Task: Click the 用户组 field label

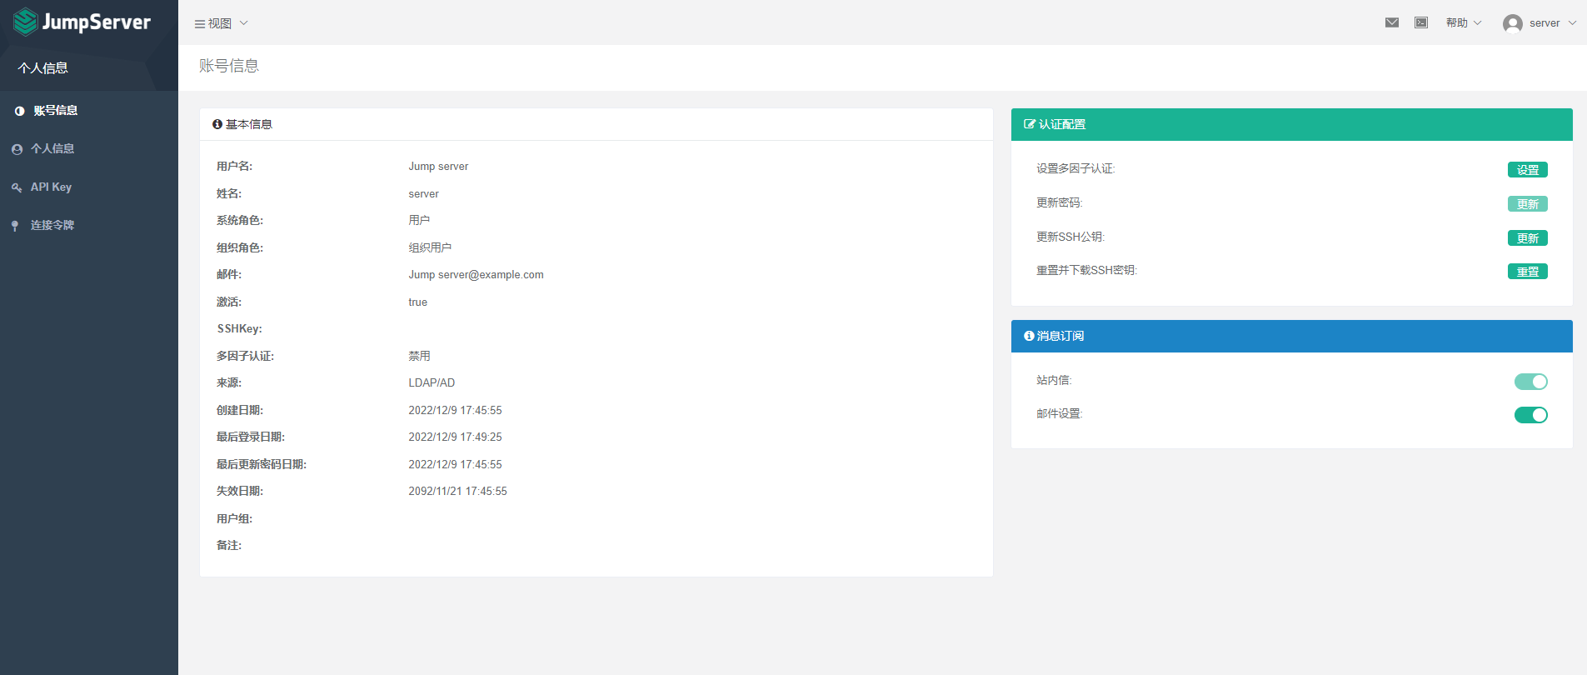Action: [x=234, y=519]
